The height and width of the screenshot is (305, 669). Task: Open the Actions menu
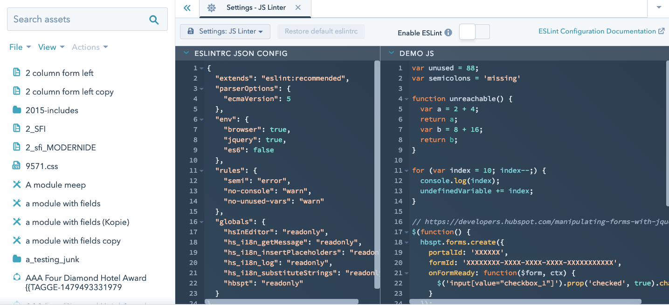point(90,47)
